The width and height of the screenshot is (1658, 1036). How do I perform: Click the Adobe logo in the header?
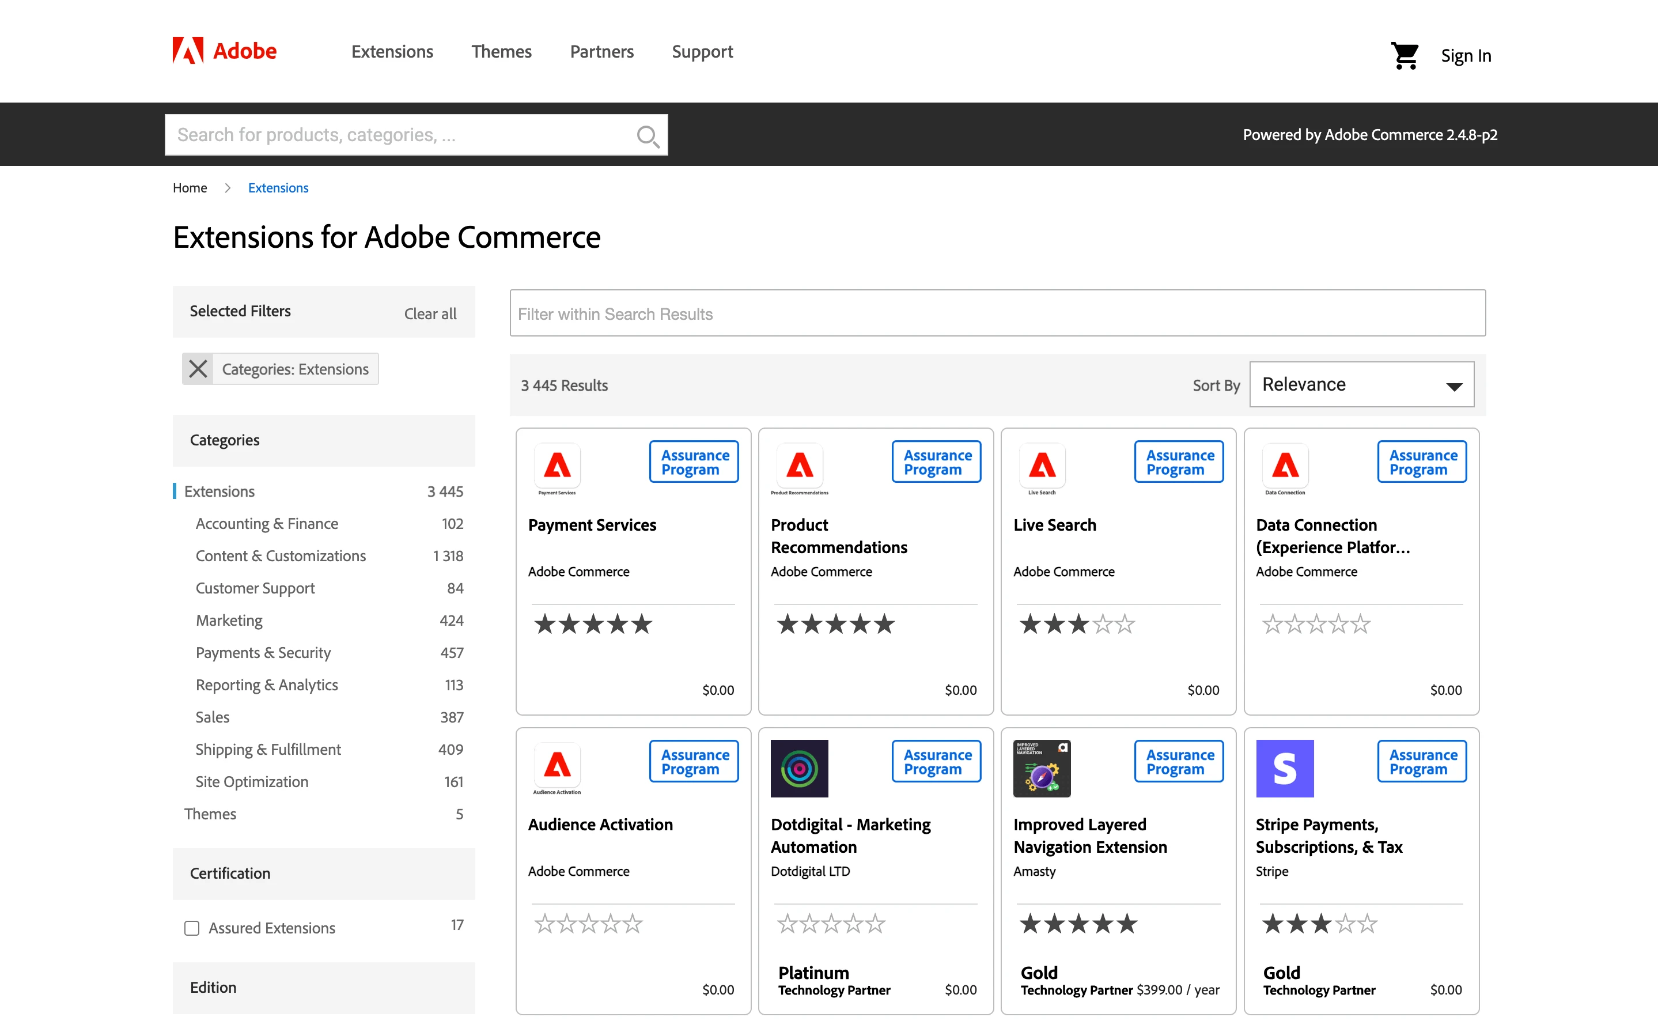coord(224,50)
